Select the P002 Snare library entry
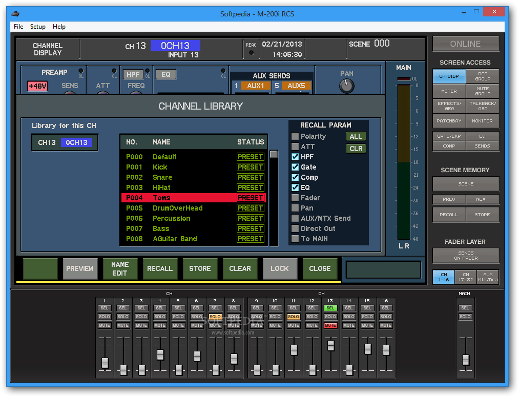The width and height of the screenshot is (519, 397). [x=194, y=177]
